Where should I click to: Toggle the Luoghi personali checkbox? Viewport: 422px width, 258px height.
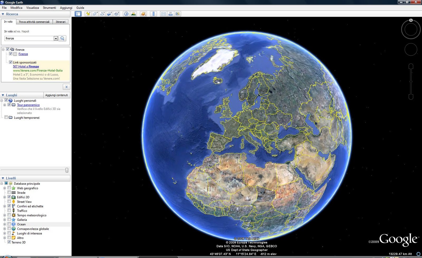coord(6,100)
